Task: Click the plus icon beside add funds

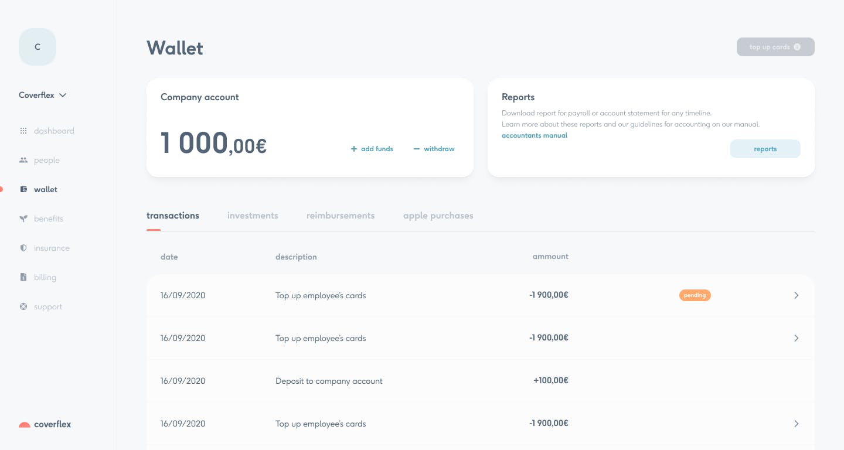Action: [x=354, y=149]
